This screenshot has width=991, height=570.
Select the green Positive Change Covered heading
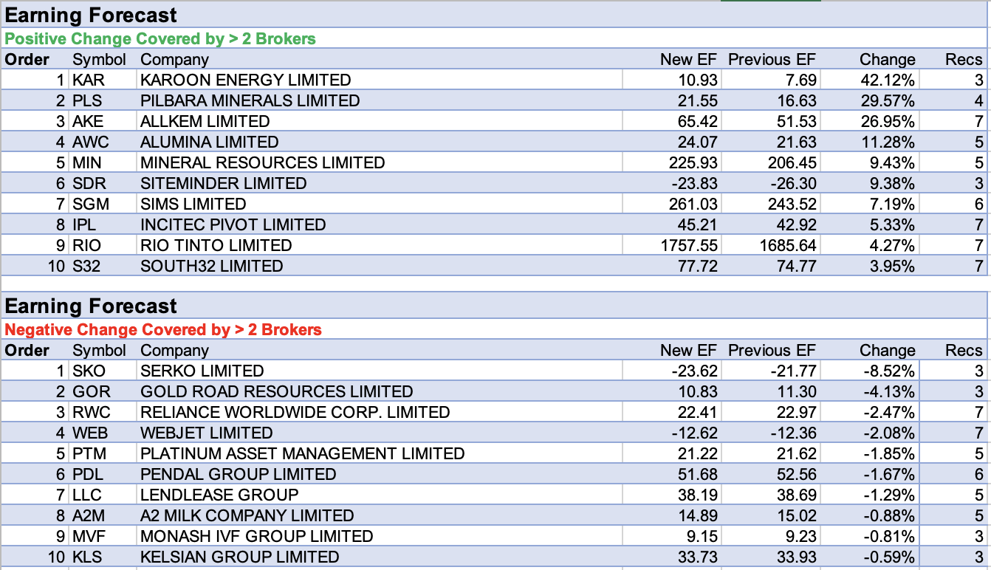pyautogui.click(x=160, y=38)
